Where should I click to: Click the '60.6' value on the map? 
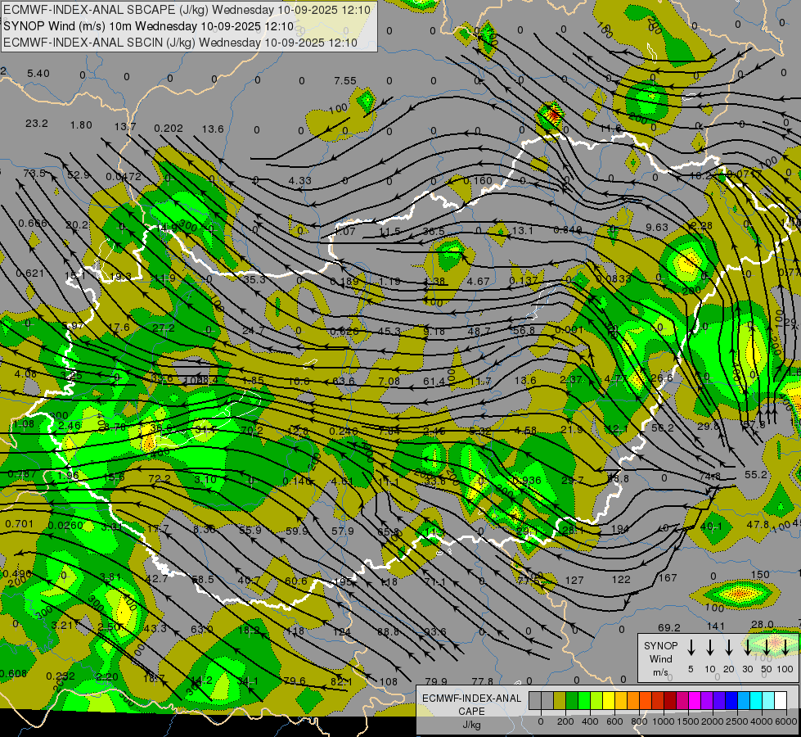tap(296, 581)
